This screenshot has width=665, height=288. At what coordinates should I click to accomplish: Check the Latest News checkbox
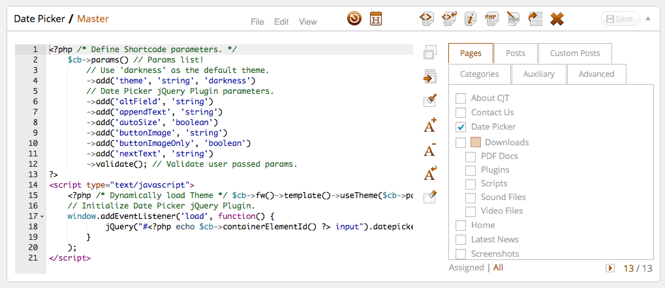tap(461, 240)
